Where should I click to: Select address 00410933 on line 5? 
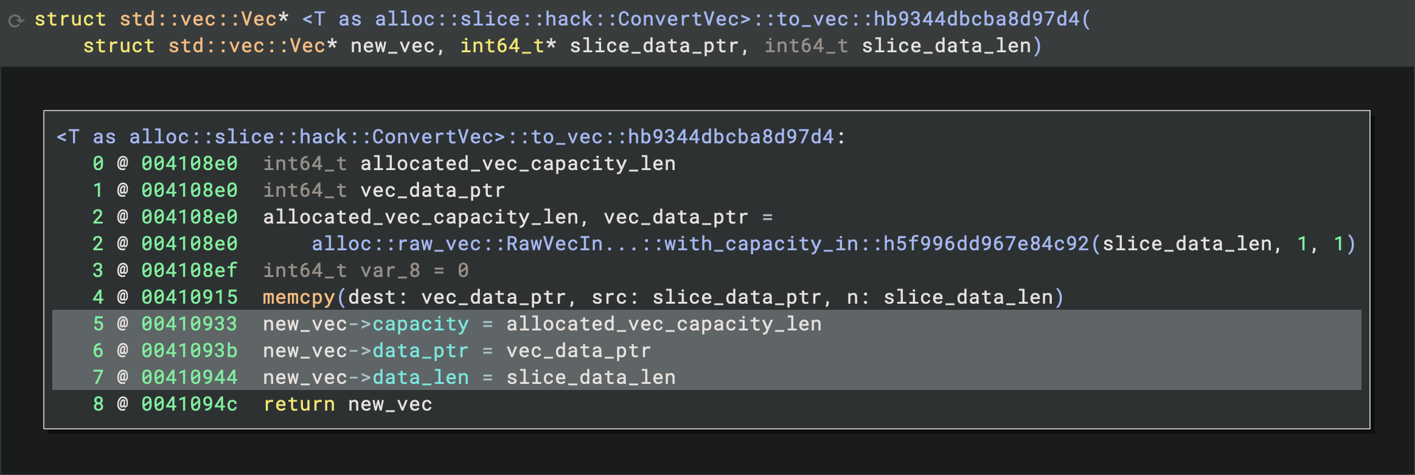coord(189,324)
